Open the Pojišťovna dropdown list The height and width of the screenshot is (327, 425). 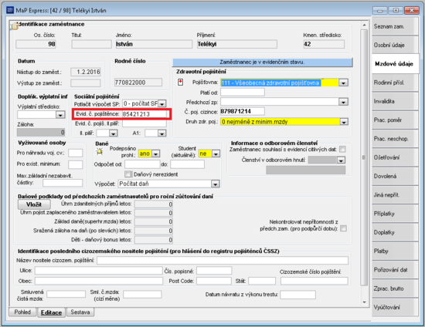pos(343,83)
